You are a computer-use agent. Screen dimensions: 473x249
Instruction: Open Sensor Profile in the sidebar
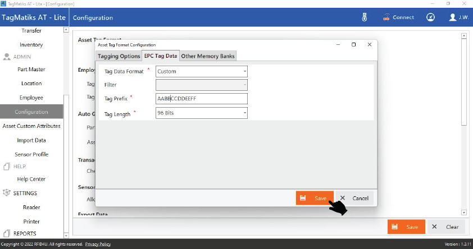[x=31, y=154]
